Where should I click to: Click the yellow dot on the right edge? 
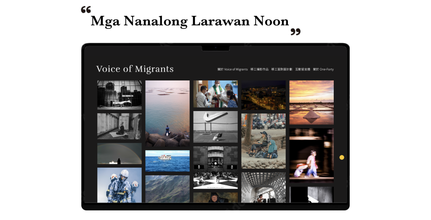tap(342, 157)
